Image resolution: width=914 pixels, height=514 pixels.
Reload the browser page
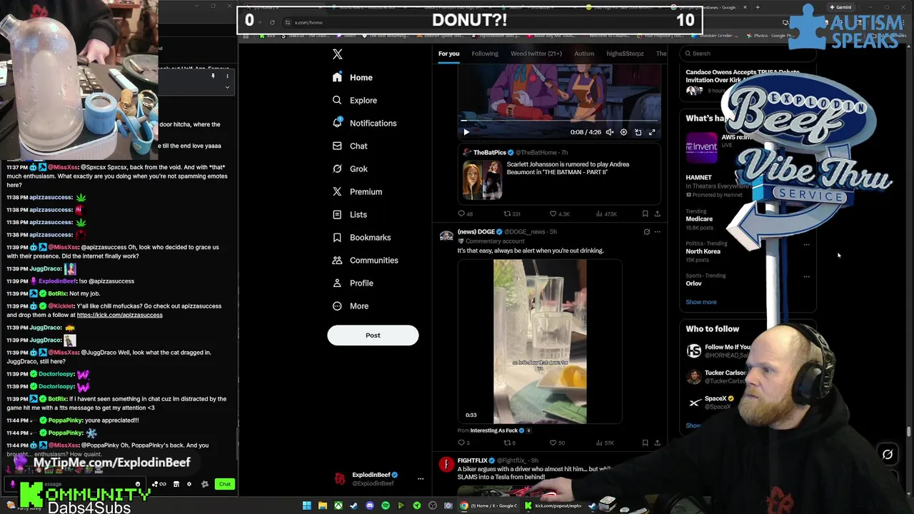272,22
